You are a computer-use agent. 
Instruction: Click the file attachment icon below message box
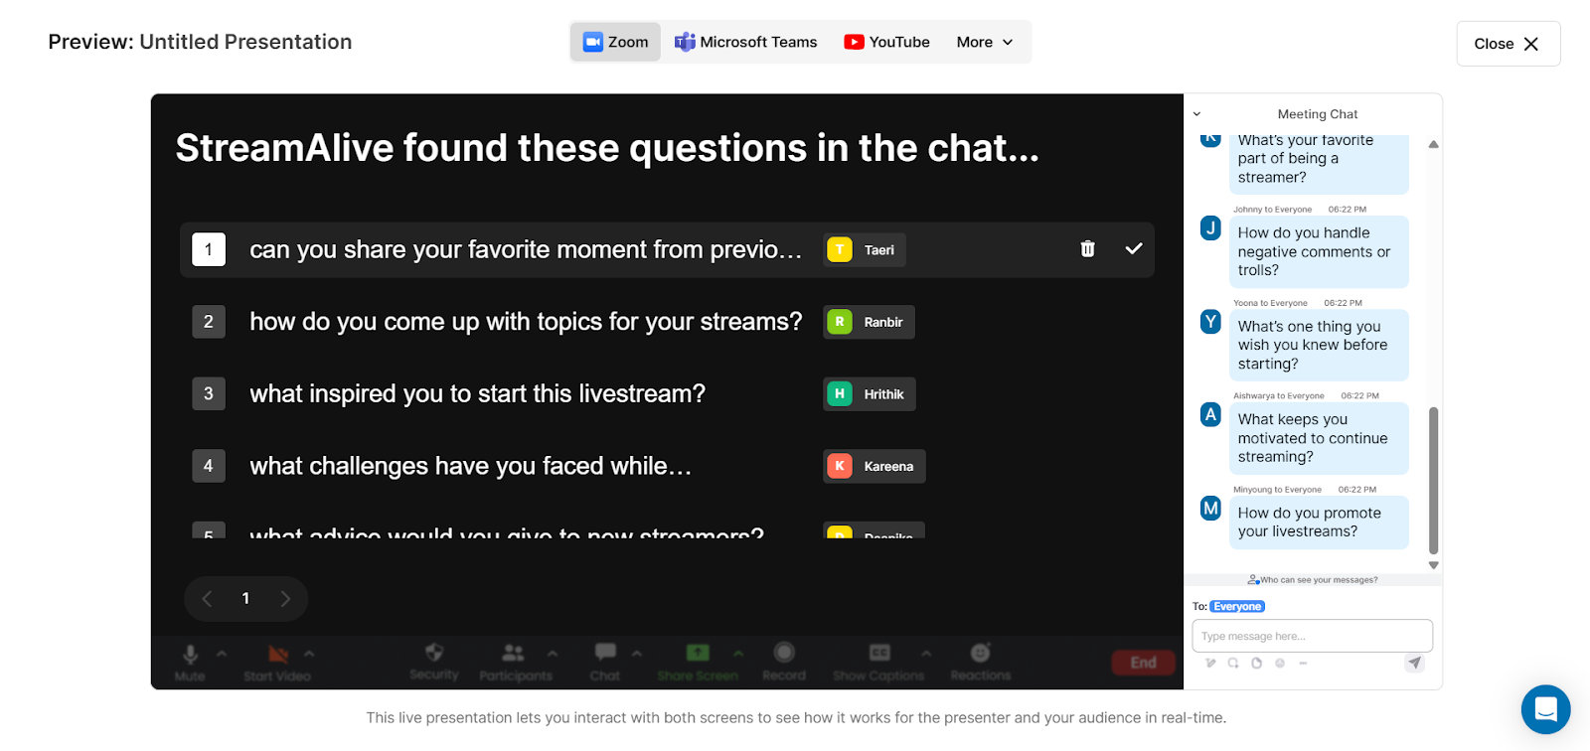[1256, 663]
